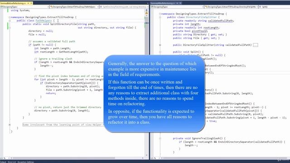Click the rootLength field declaration

pos(196,28)
